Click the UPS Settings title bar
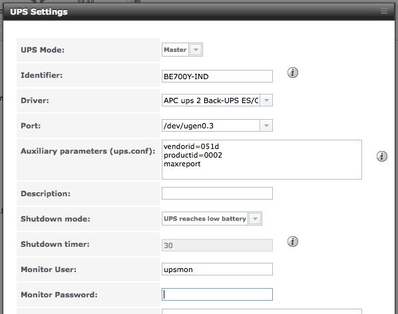398x314 pixels. [x=199, y=12]
